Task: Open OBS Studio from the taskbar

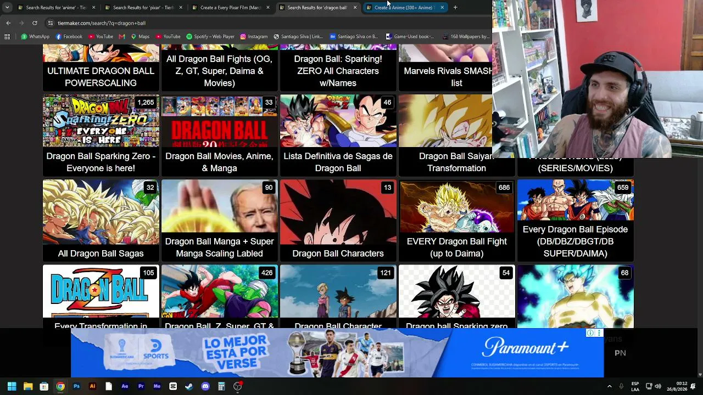Action: (237, 386)
